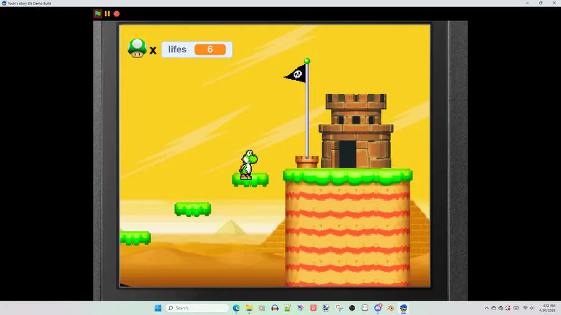Click the touch keyboard tray icon
This screenshot has width=561, height=315.
point(516,308)
